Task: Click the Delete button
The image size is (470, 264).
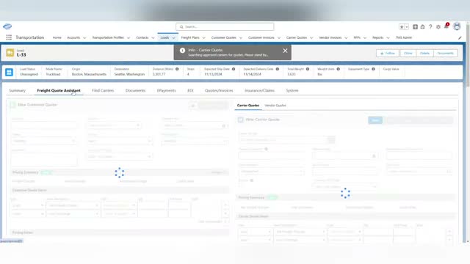Action: pyautogui.click(x=424, y=54)
